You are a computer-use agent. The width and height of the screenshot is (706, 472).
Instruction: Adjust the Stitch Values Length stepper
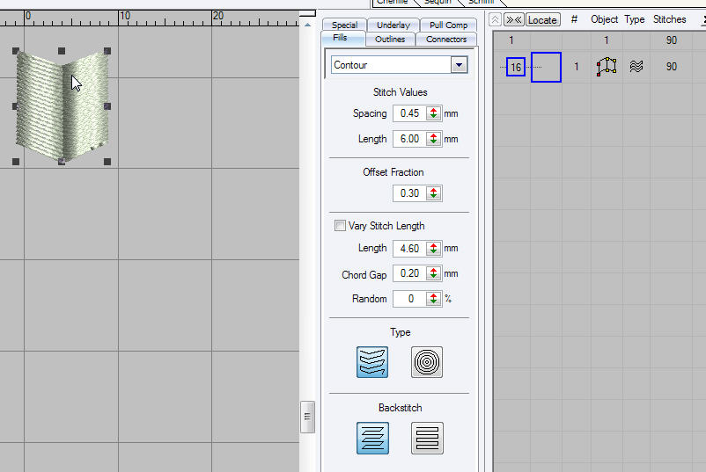(434, 139)
